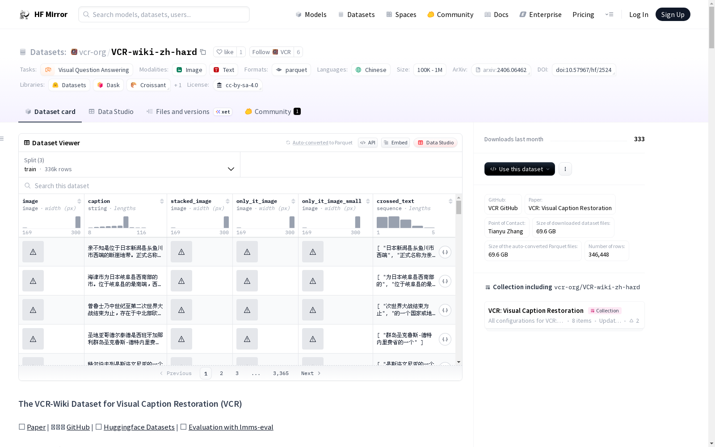This screenshot has width=715, height=447.
Task: Sort by the image column
Action: (79, 201)
